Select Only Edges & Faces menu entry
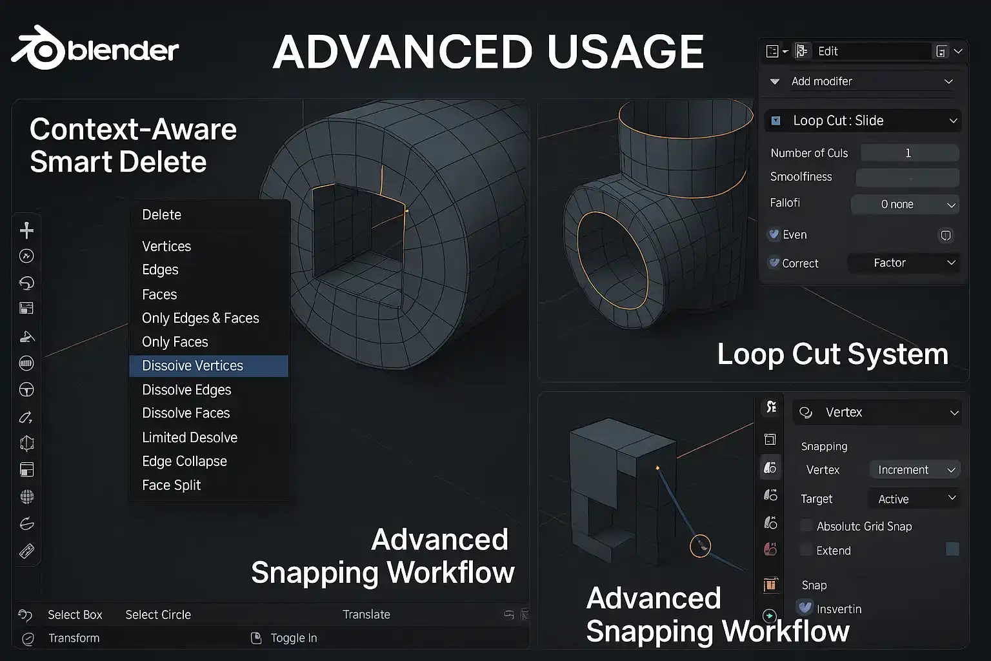Image resolution: width=991 pixels, height=661 pixels. pyautogui.click(x=209, y=318)
